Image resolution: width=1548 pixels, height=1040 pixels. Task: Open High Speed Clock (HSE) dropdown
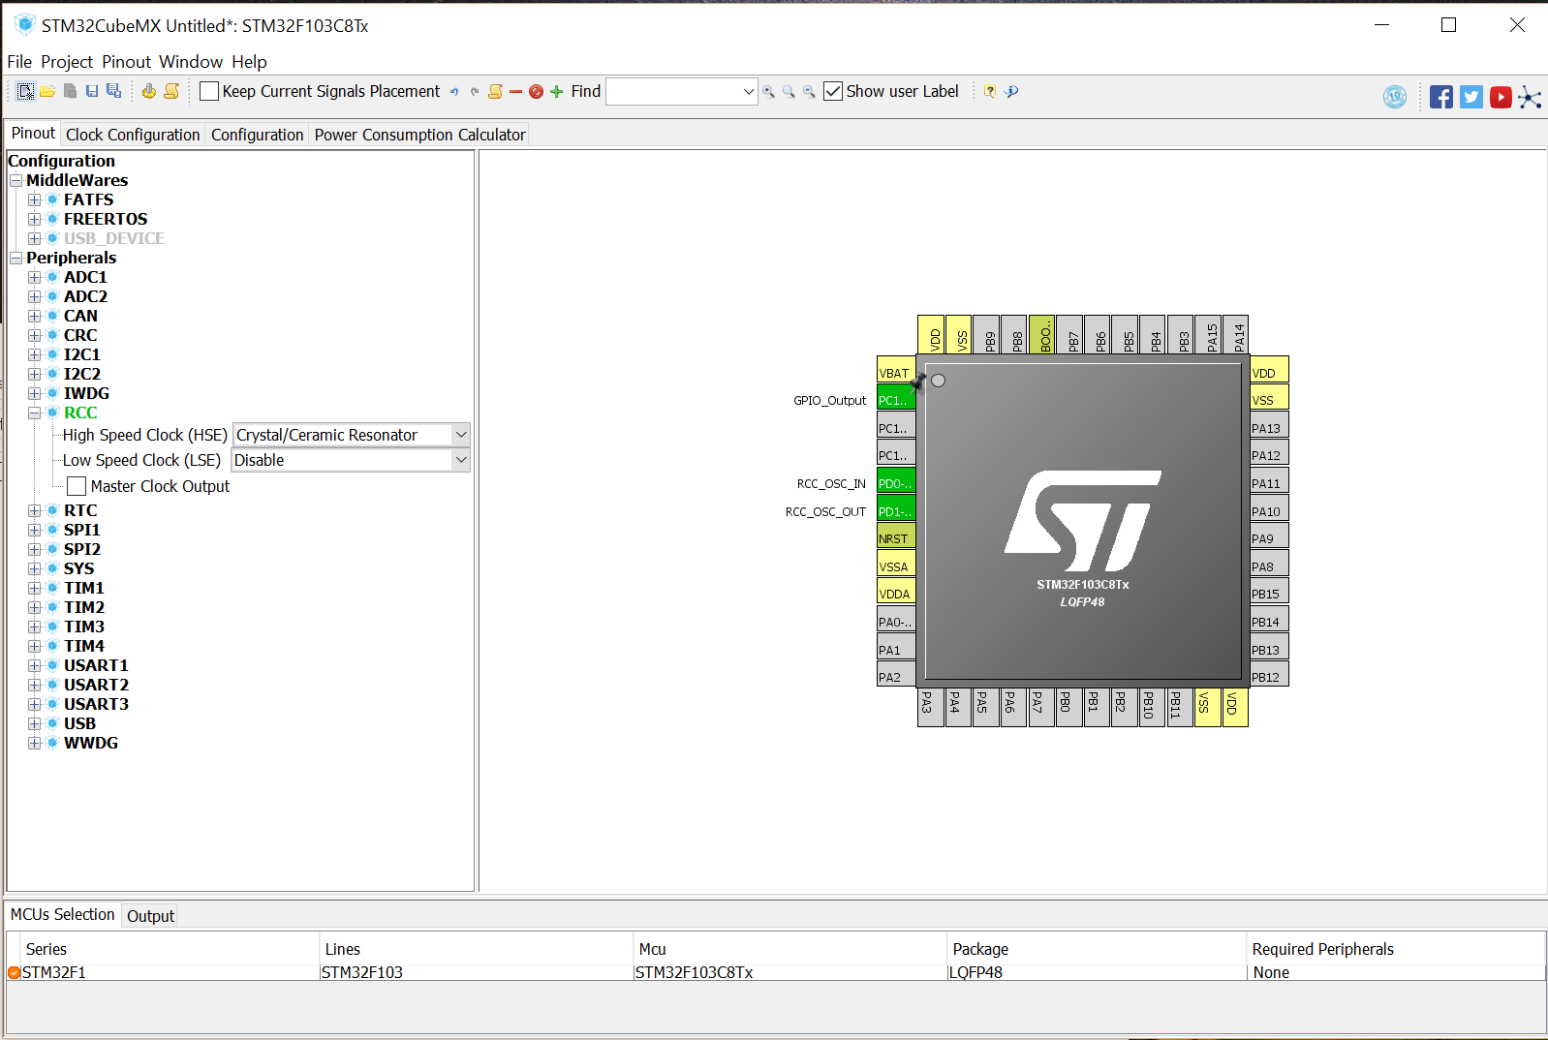pyautogui.click(x=461, y=435)
